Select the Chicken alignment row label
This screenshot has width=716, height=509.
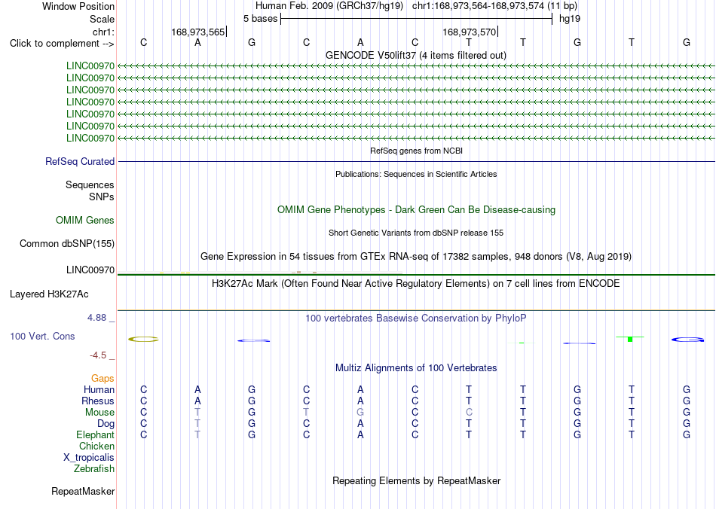coord(96,446)
